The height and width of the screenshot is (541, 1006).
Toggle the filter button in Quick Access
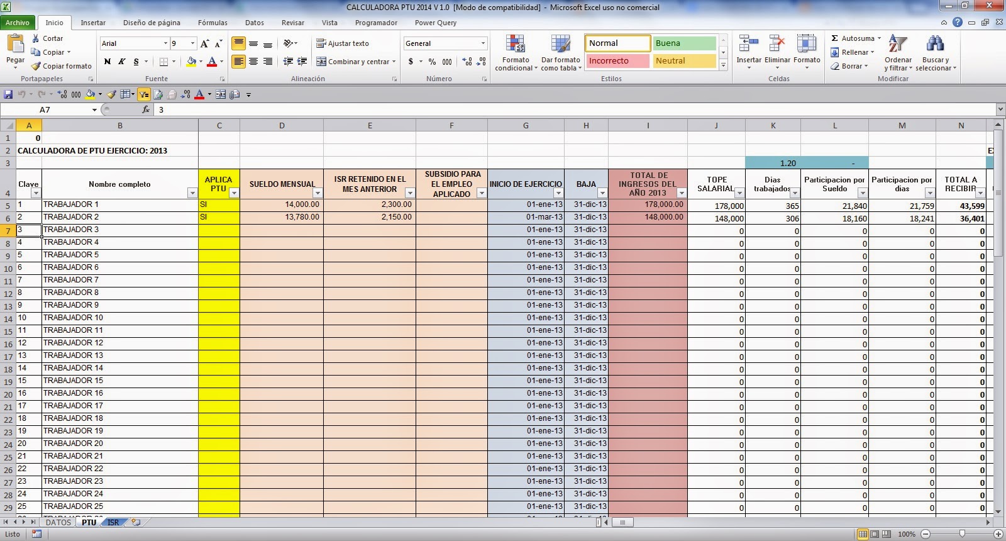[144, 94]
